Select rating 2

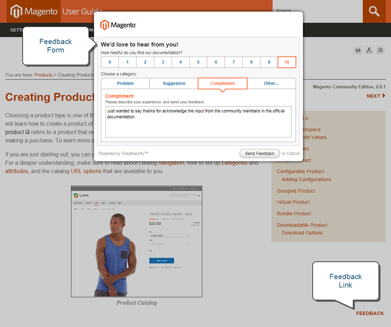[145, 62]
